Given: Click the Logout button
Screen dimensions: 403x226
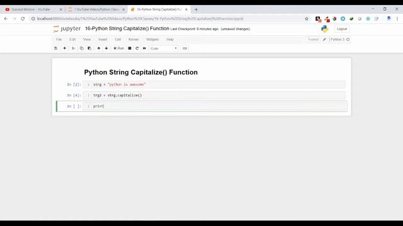Looking at the screenshot, I should 342,29.
